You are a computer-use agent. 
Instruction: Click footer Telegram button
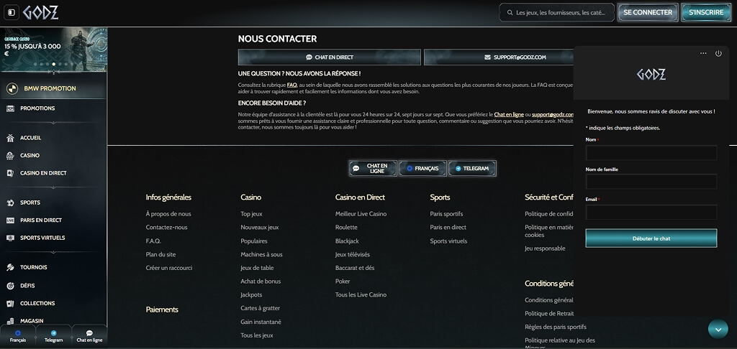(472, 169)
